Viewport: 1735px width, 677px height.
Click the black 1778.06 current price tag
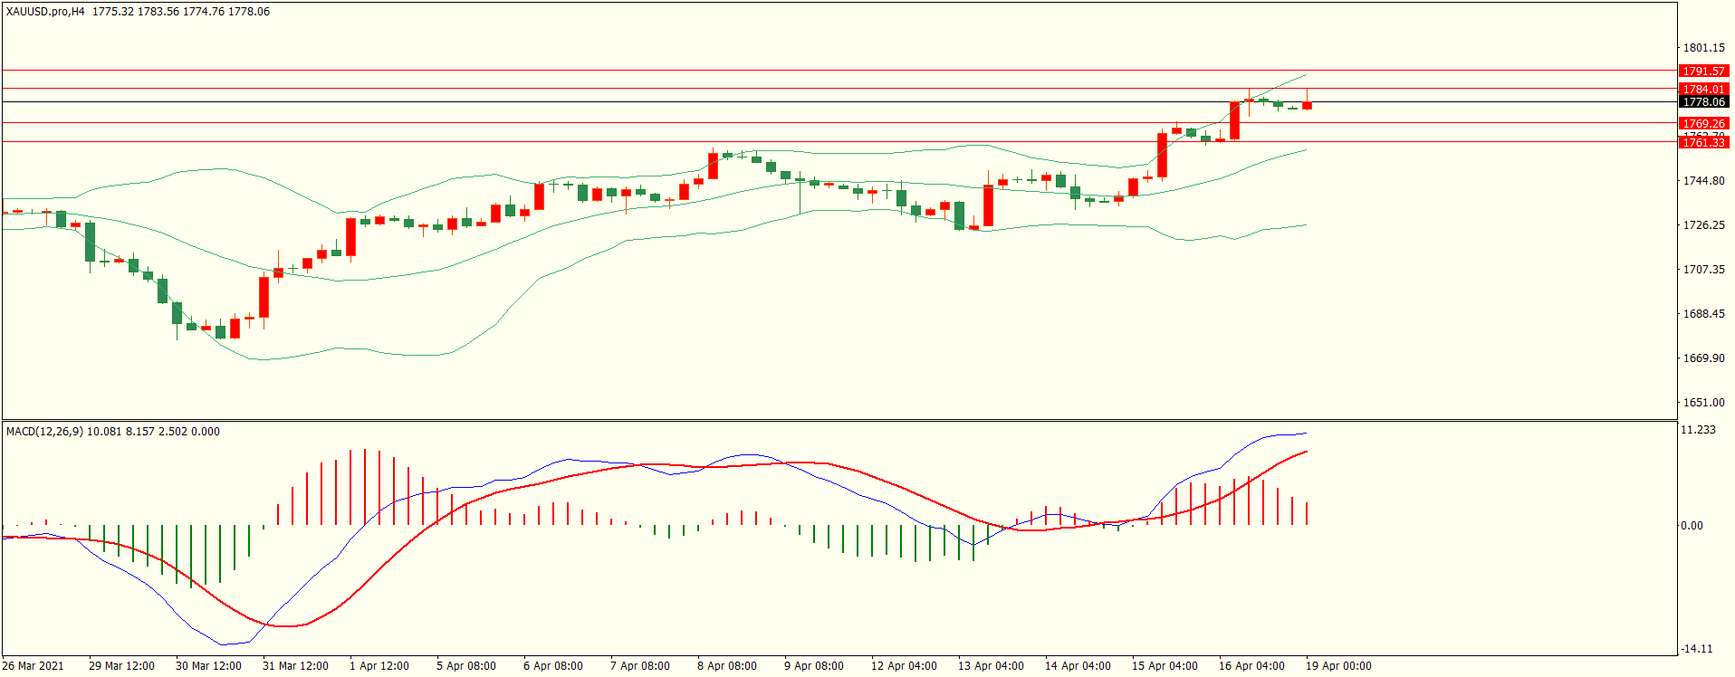click(x=1703, y=102)
